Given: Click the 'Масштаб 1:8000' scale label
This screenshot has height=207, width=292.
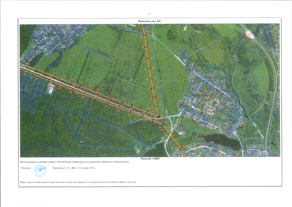Looking at the screenshot, I should (x=150, y=159).
